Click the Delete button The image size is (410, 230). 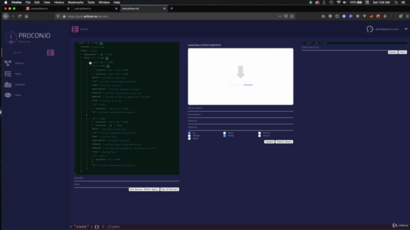pyautogui.click(x=393, y=52)
